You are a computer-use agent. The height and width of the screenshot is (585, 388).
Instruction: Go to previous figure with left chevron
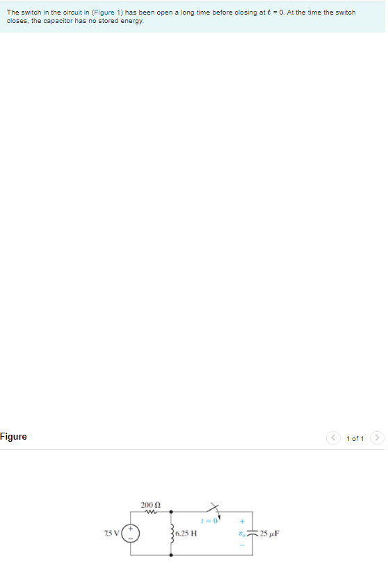[333, 438]
